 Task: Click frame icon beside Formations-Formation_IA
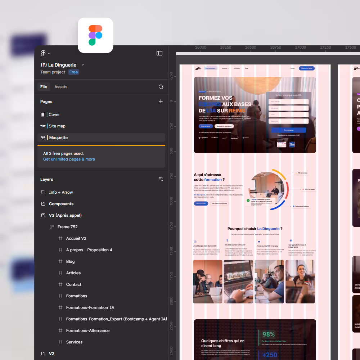pyautogui.click(x=60, y=307)
